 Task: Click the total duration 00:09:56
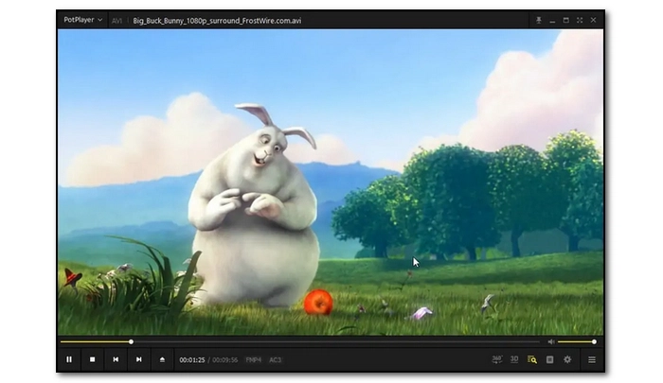[225, 359]
